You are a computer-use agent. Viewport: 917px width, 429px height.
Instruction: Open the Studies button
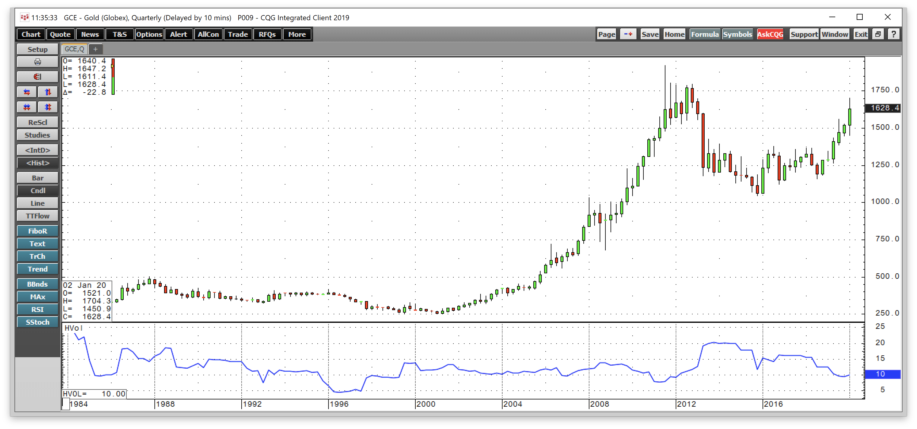coord(37,135)
